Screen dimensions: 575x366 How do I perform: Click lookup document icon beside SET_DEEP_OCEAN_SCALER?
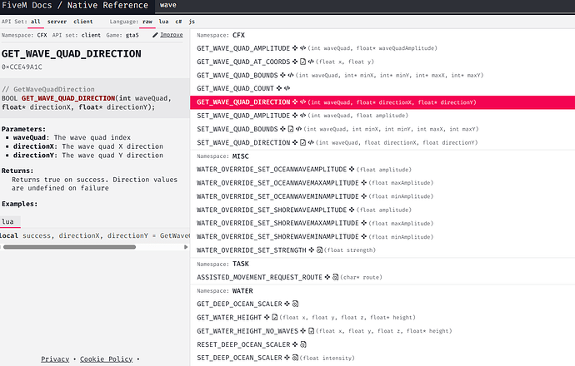click(295, 358)
